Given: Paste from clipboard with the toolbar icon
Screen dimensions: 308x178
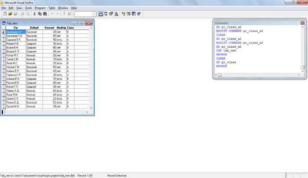Looking at the screenshot, I should 45,14.
